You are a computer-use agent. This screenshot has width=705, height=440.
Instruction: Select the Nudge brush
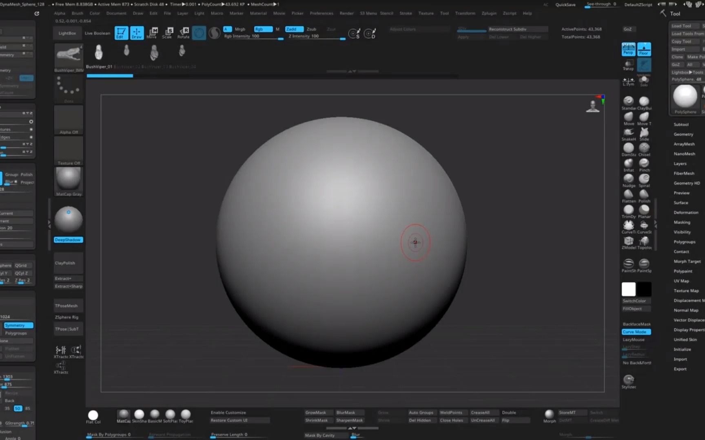(629, 180)
